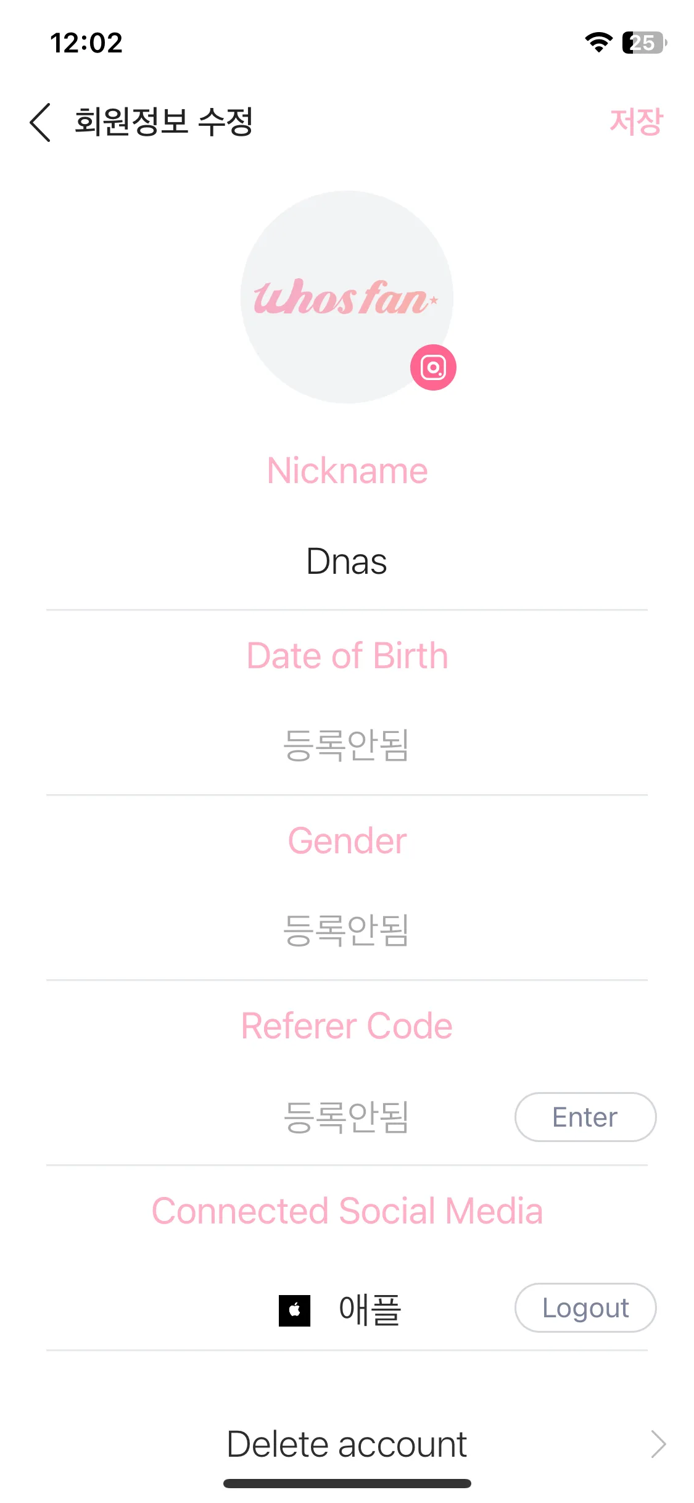Tap the 애플 connected account label
The height and width of the screenshot is (1503, 694).
[370, 1310]
